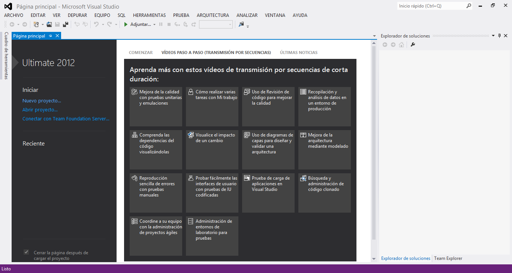
Task: Open 'Búsqueda y administración de código clonado' tile
Action: pyautogui.click(x=325, y=193)
